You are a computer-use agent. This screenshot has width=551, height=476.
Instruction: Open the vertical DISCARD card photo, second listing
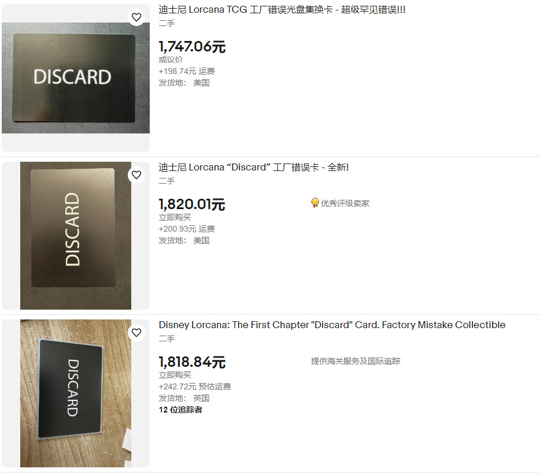(x=76, y=236)
